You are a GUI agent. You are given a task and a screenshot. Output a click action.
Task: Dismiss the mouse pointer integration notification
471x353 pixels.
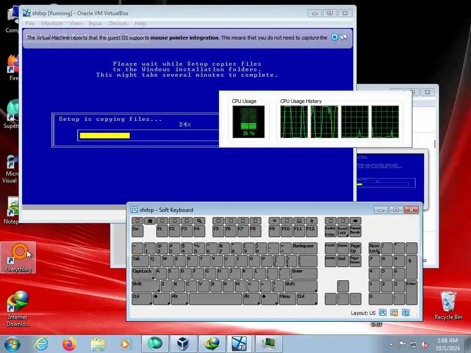[x=334, y=37]
